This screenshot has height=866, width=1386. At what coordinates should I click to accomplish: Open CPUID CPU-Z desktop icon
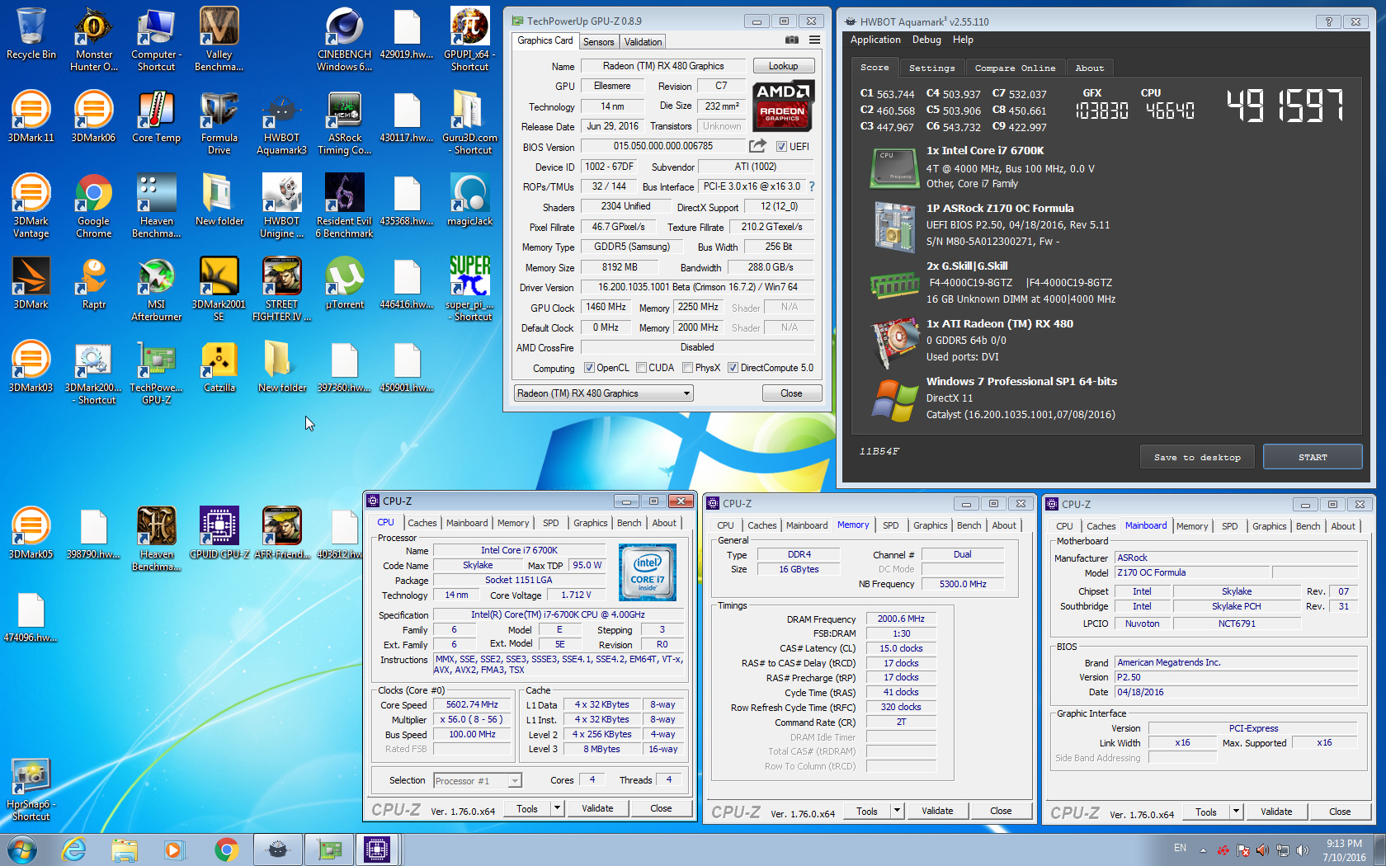pyautogui.click(x=219, y=534)
